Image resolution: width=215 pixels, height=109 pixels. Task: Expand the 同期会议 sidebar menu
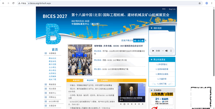[x=52, y=97]
